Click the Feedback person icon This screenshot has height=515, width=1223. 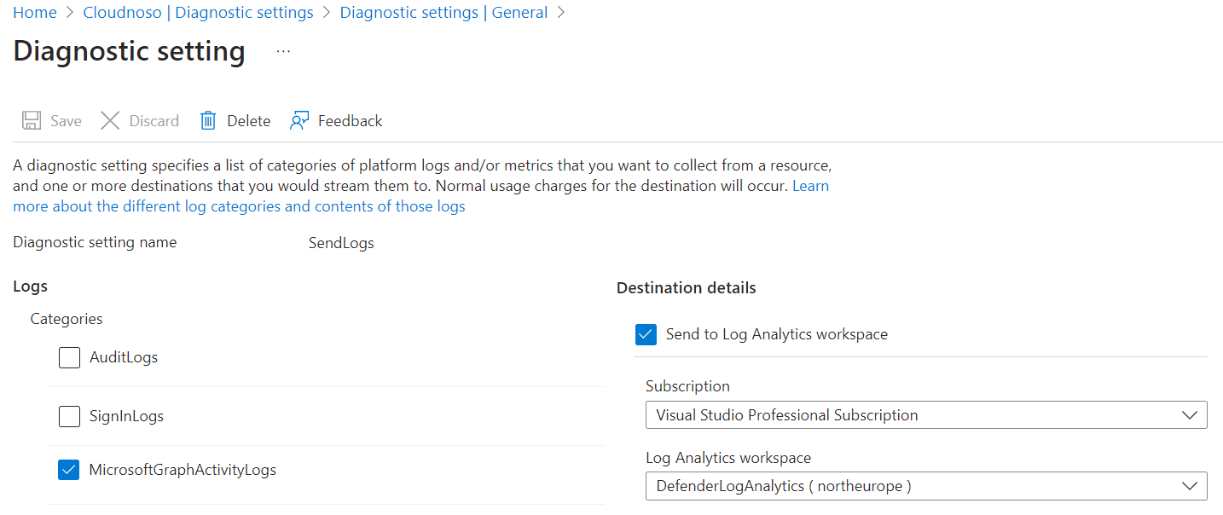[299, 120]
